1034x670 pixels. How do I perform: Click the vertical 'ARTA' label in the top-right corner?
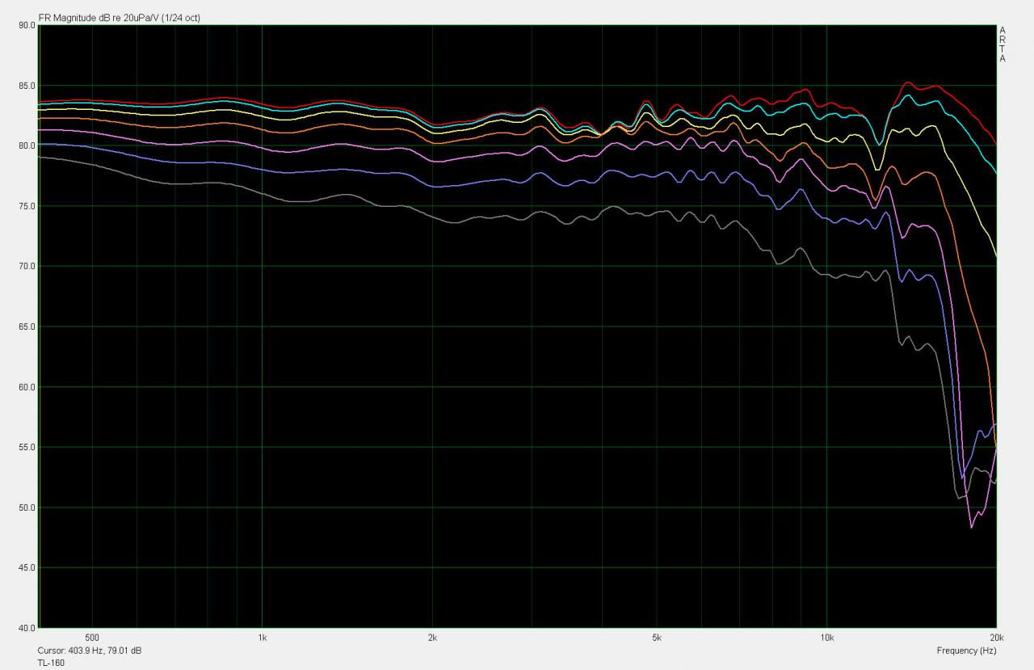[x=1002, y=44]
